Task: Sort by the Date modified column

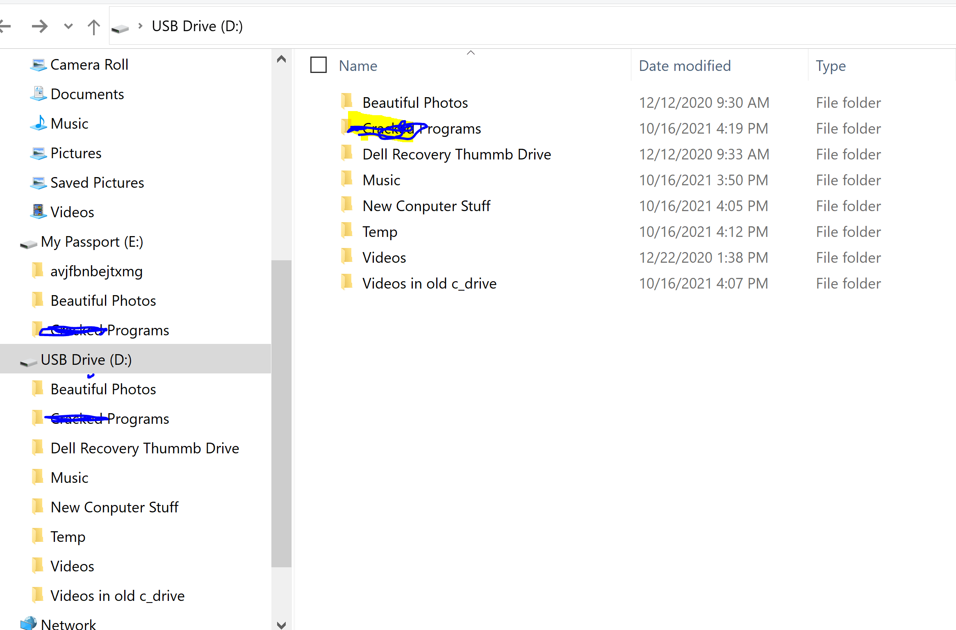Action: click(685, 66)
